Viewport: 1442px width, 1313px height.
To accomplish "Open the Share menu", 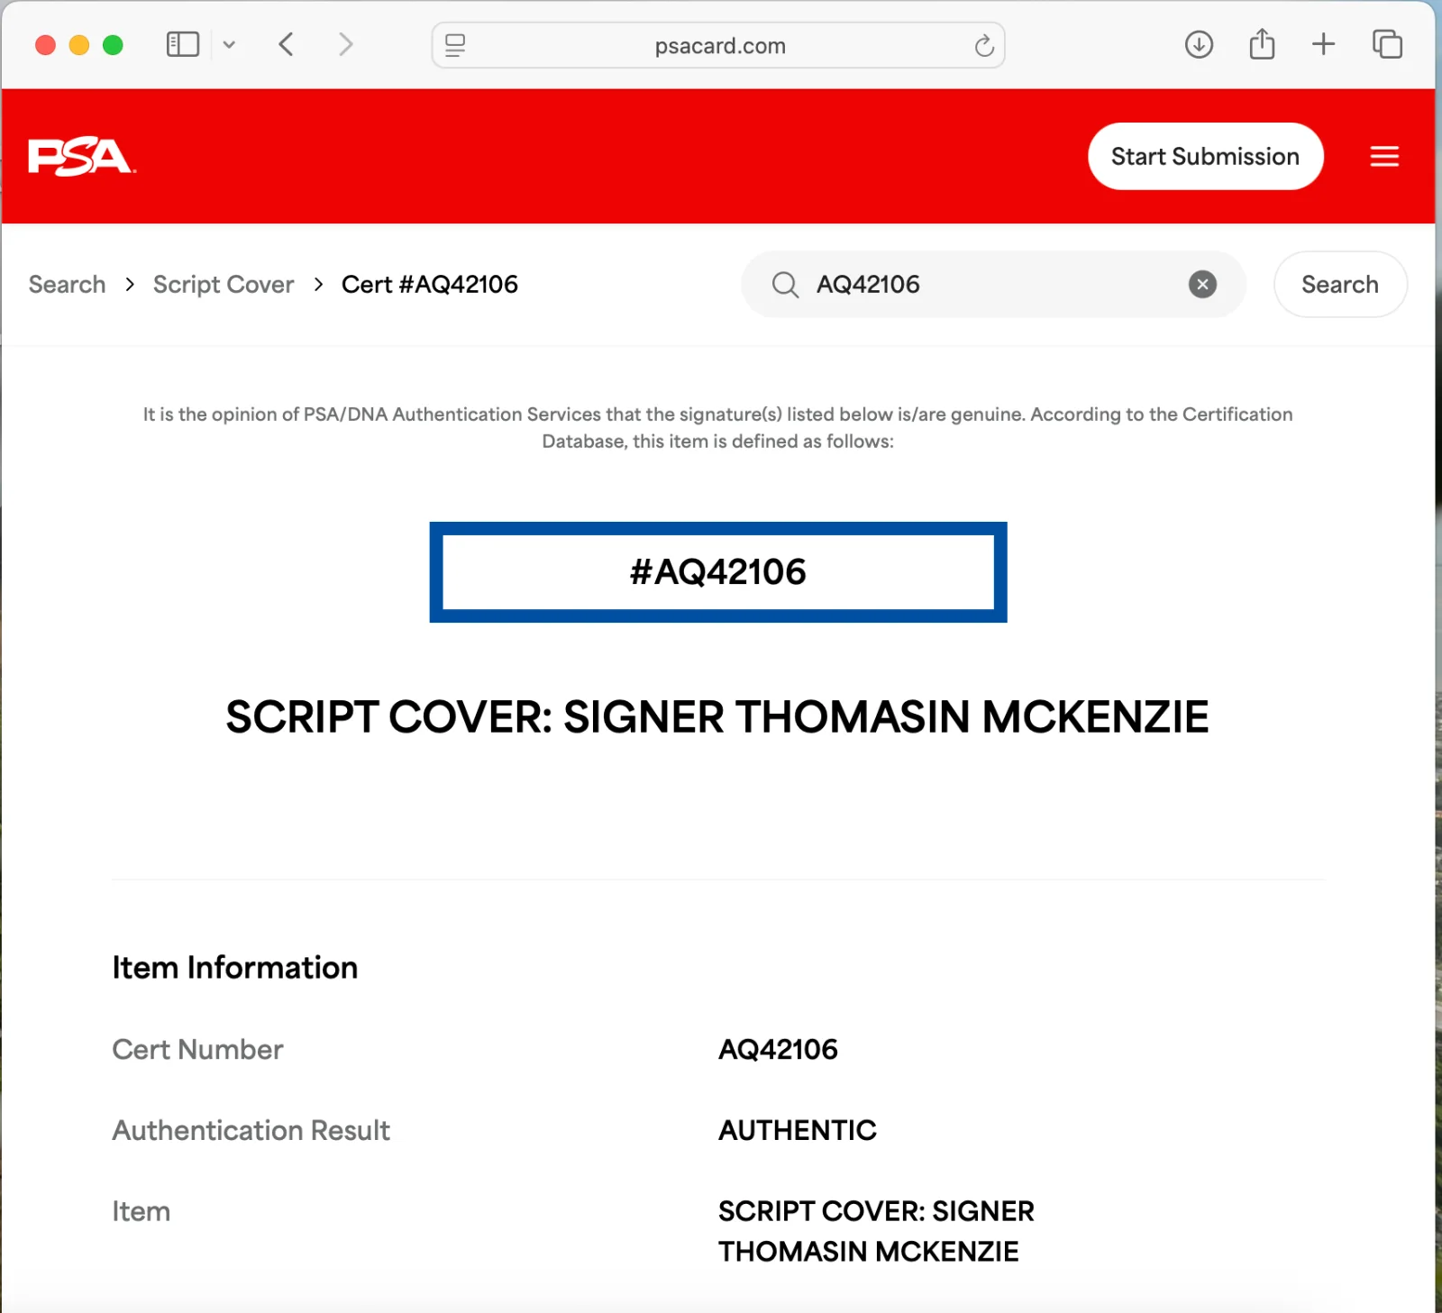I will 1262,44.
